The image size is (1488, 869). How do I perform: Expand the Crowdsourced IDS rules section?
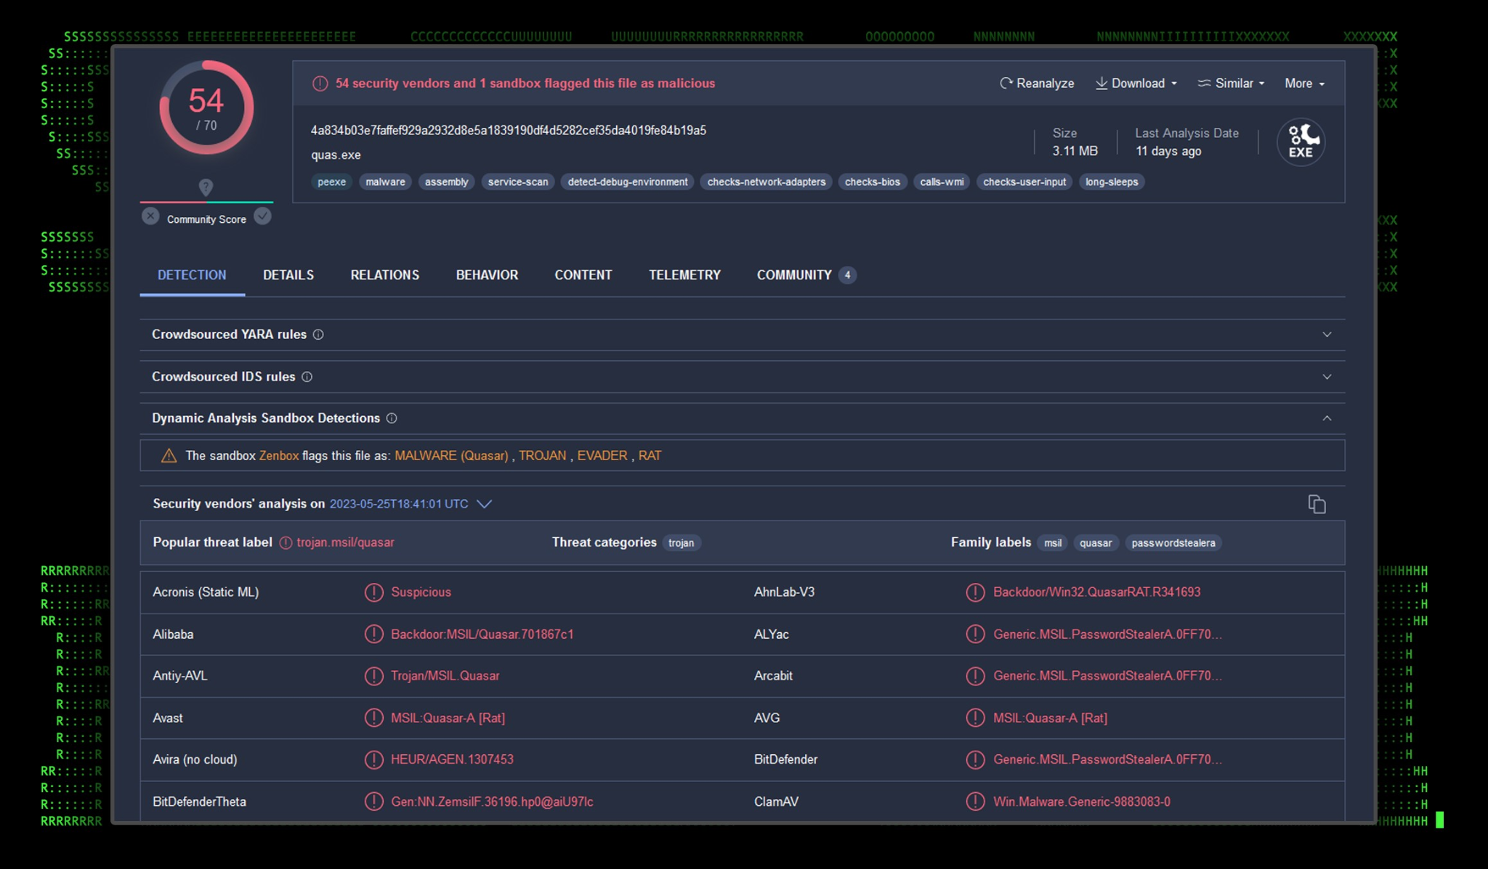(x=1326, y=377)
